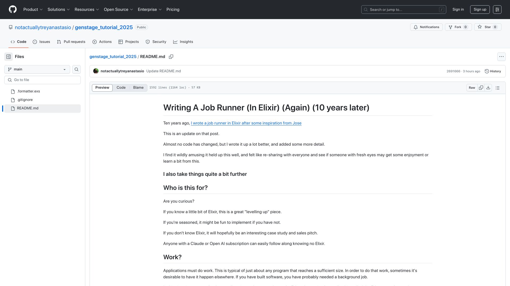
Task: Open the Open Source dropdown
Action: (x=118, y=10)
